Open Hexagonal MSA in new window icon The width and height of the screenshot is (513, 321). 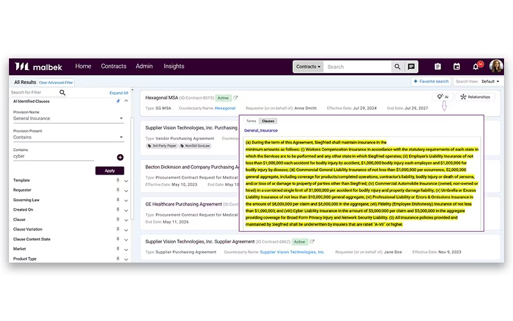(235, 98)
